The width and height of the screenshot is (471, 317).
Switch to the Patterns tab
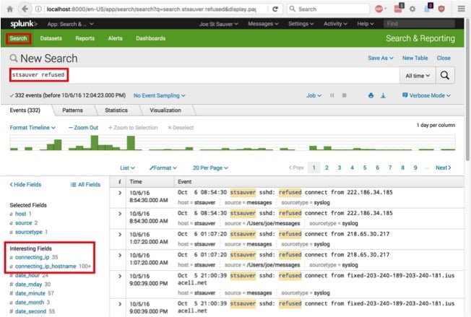click(x=72, y=110)
